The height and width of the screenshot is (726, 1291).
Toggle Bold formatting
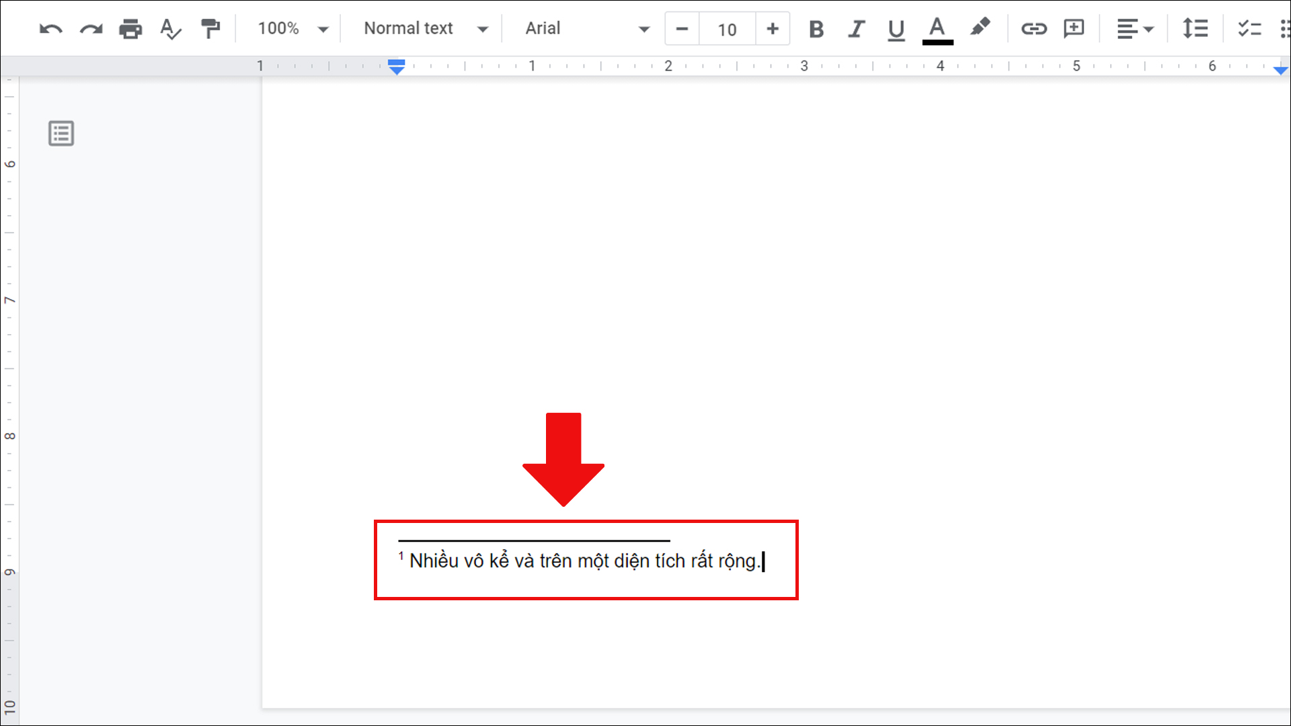point(816,29)
